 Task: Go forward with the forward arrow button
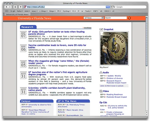pos(10,7)
